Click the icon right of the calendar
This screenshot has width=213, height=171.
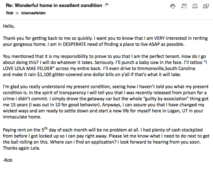pyautogui.click(x=195, y=6)
